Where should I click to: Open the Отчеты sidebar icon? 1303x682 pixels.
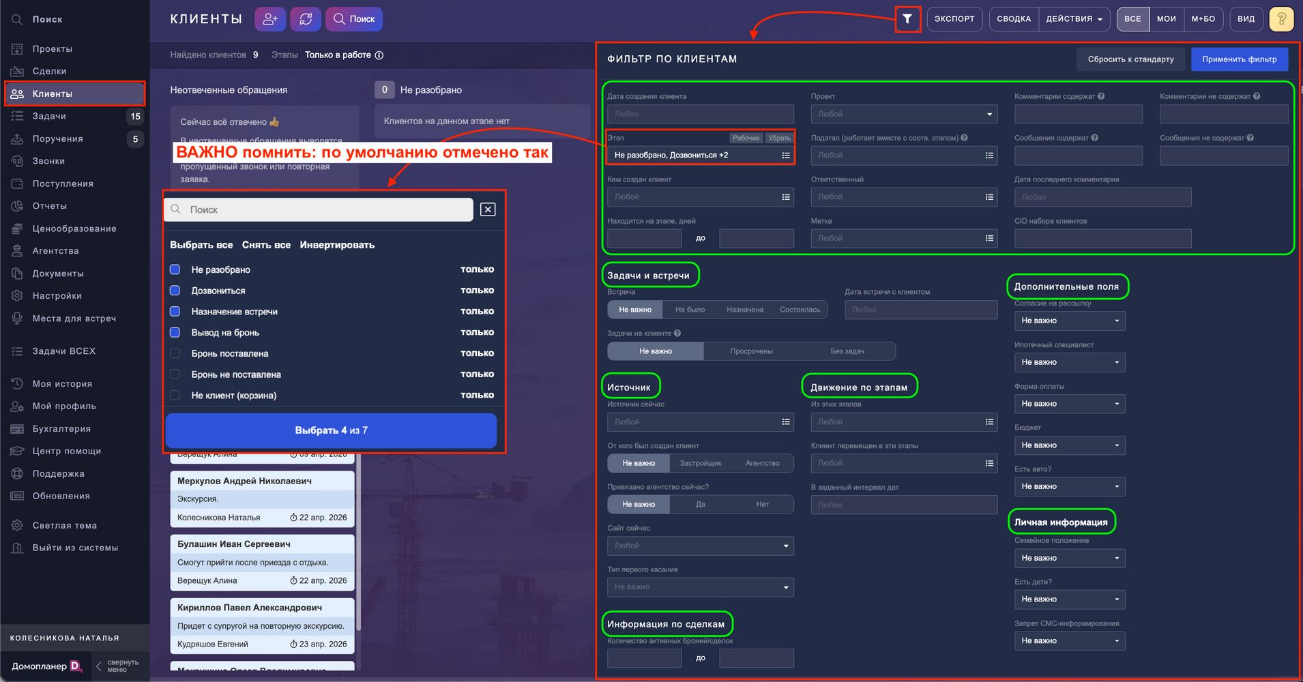click(x=17, y=206)
